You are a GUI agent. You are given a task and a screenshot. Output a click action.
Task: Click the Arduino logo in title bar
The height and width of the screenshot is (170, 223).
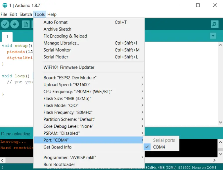[x=5, y=6]
